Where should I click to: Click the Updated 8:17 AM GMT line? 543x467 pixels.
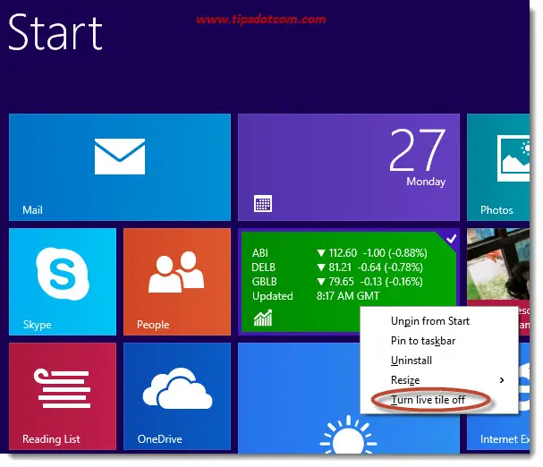[x=315, y=296]
